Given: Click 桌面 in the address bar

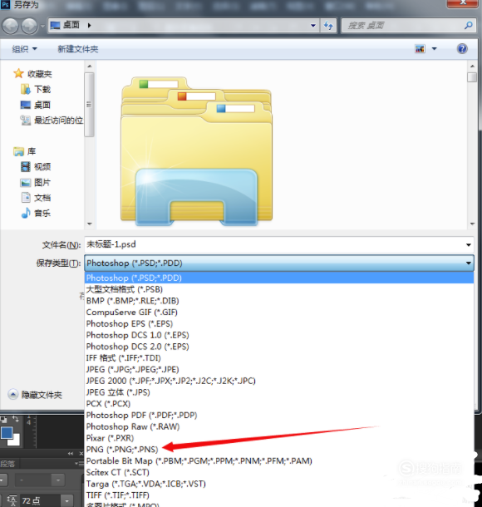Looking at the screenshot, I should [71, 25].
